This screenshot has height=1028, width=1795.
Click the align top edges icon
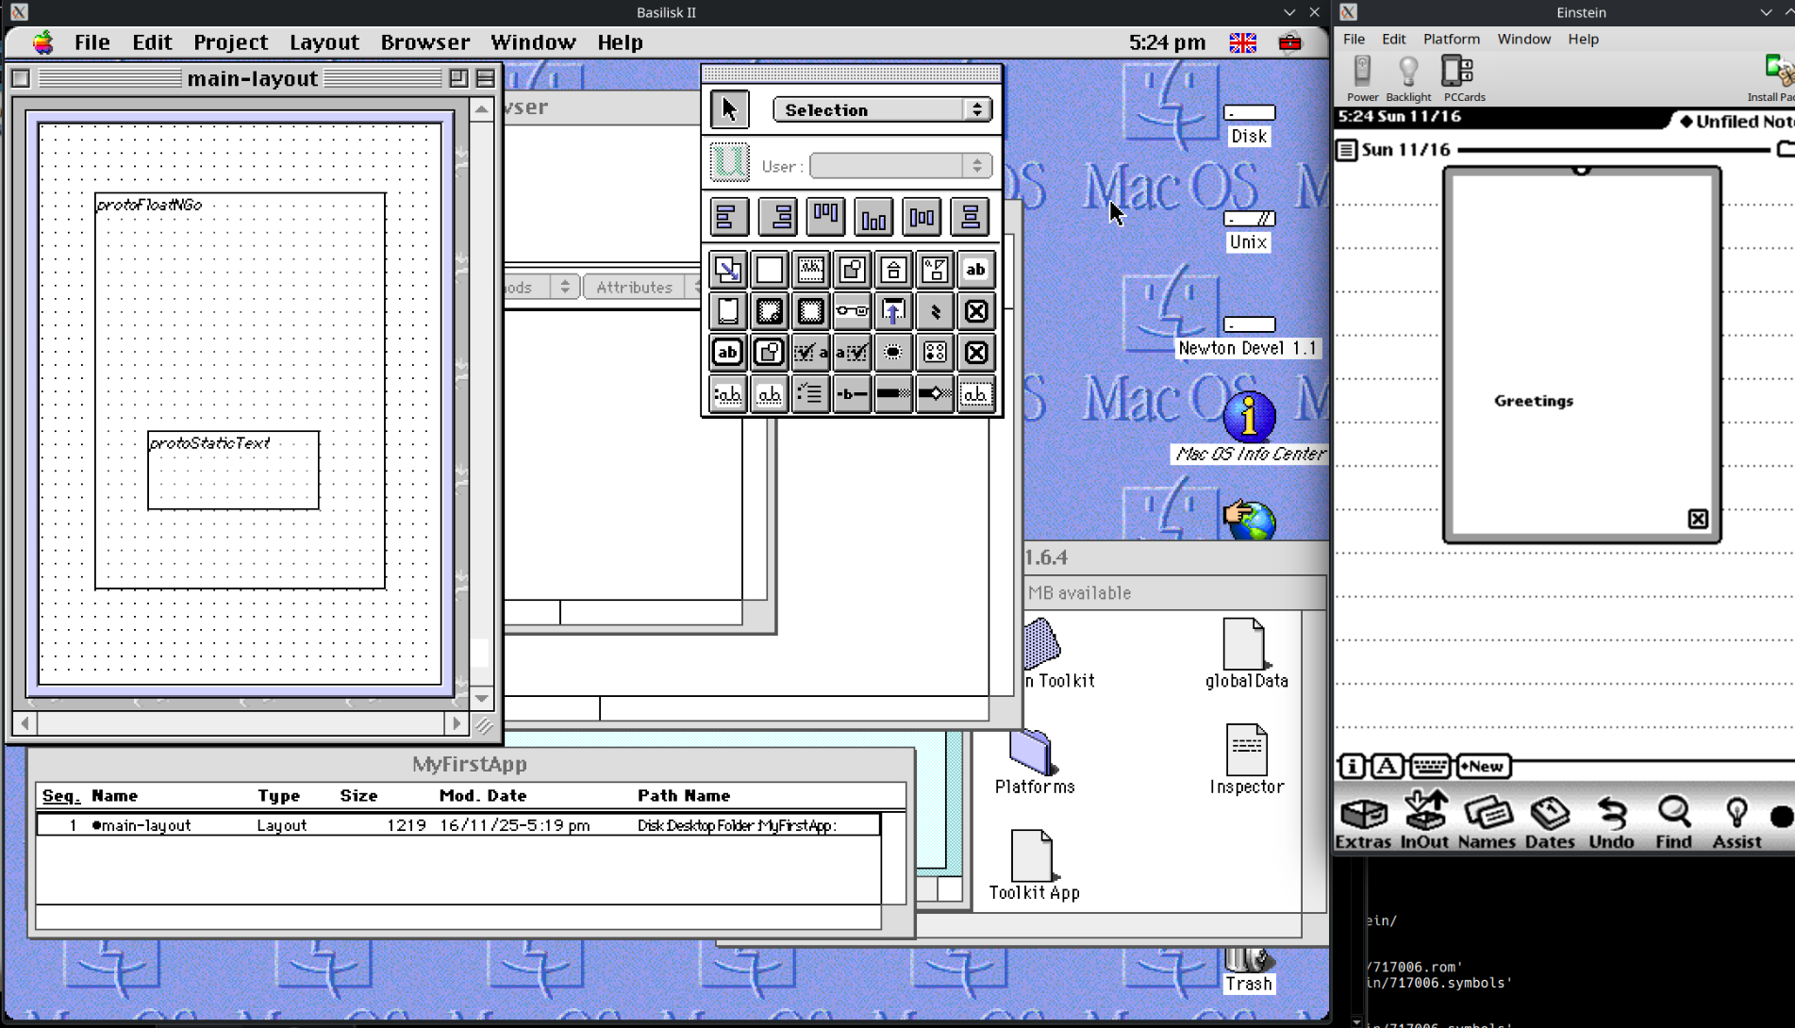point(825,217)
